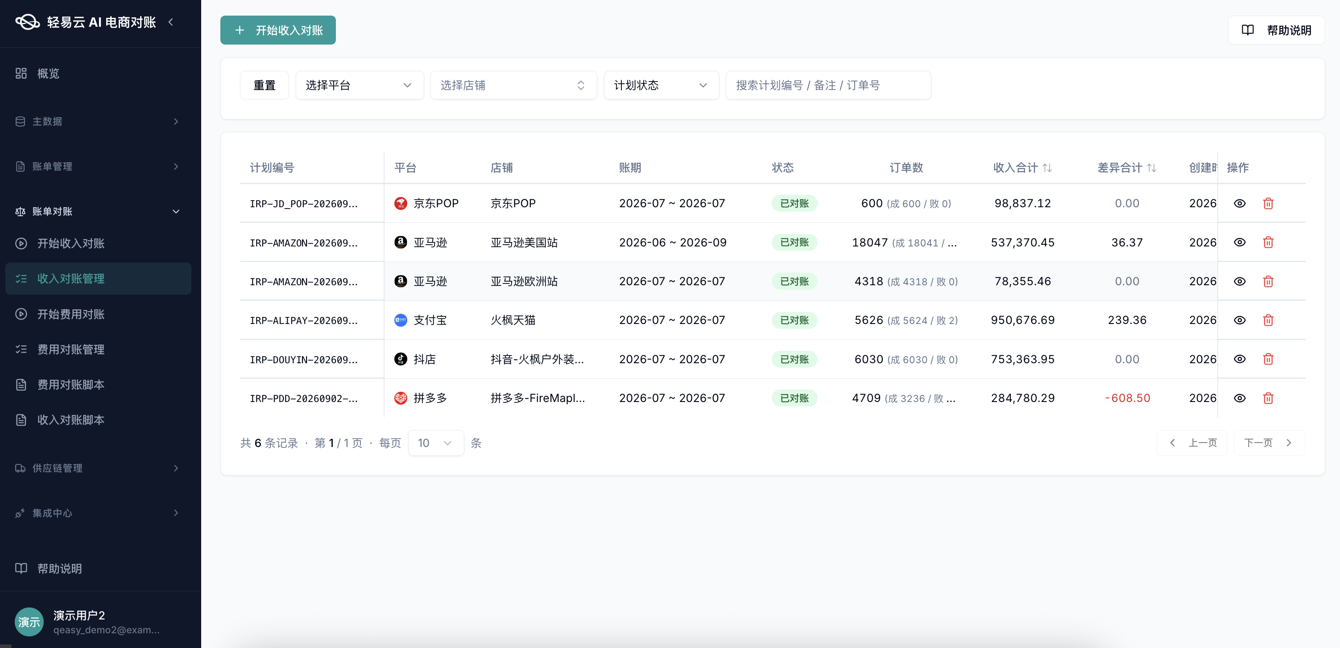
Task: Go to 开始收入对账 in the sidebar
Action: 98,243
